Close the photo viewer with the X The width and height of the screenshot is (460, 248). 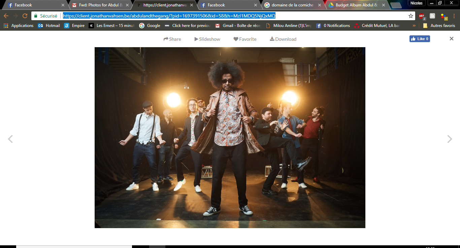pyautogui.click(x=452, y=39)
